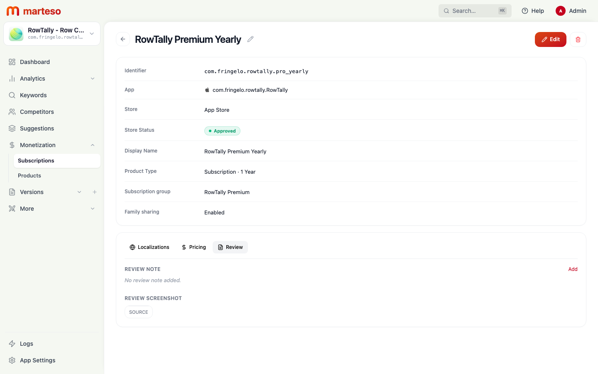598x374 pixels.
Task: Open the Suggestions page
Action: click(52, 128)
